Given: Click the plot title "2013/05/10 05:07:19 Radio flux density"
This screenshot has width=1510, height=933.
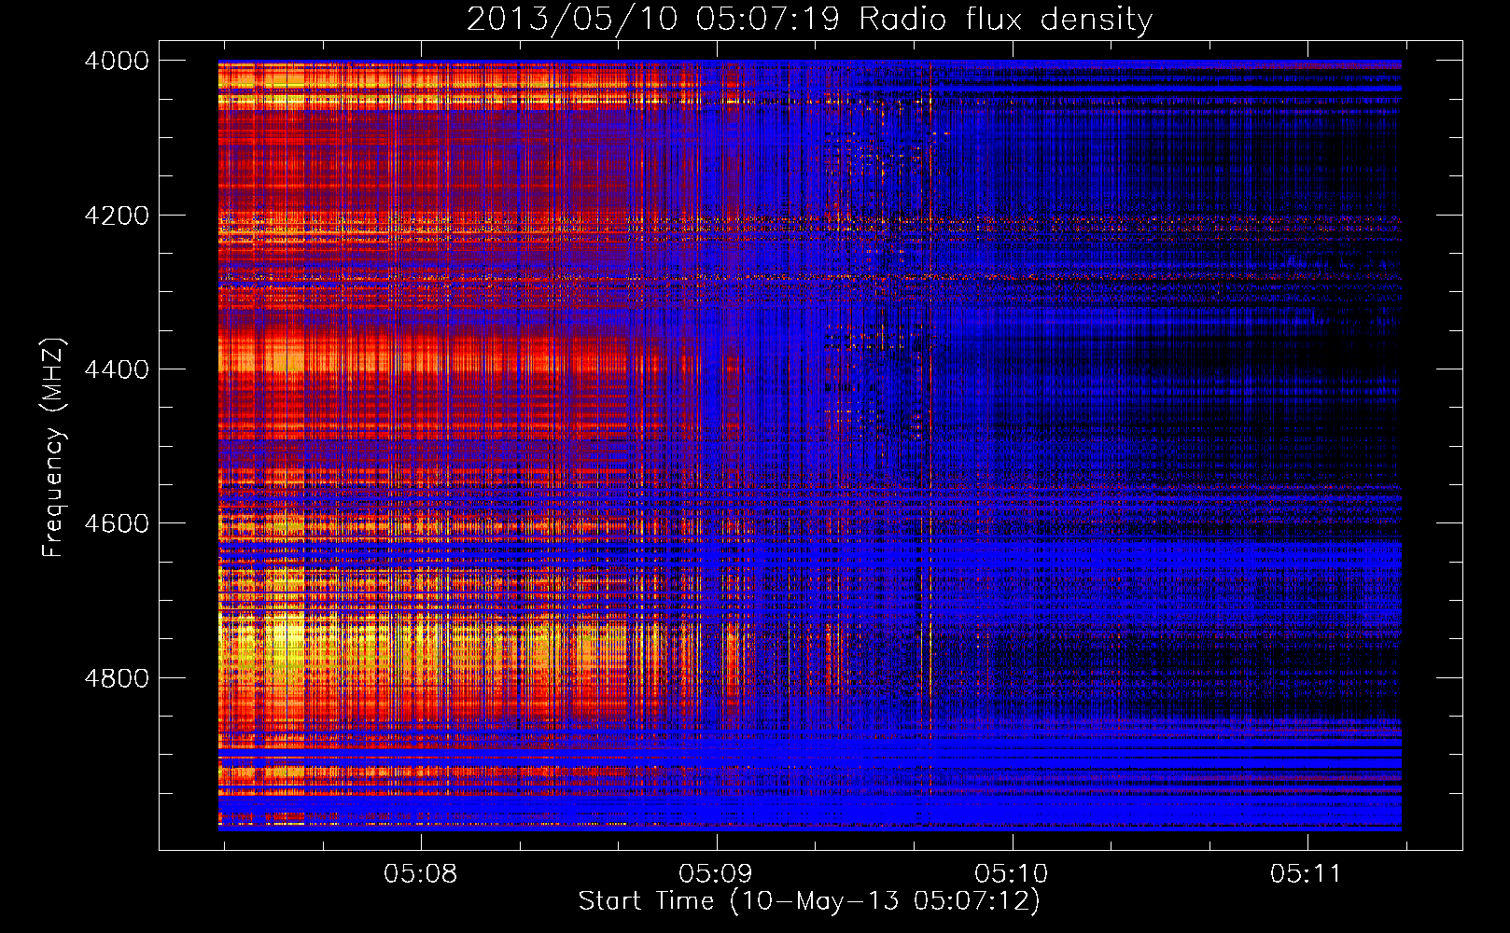Looking at the screenshot, I should pos(809,19).
